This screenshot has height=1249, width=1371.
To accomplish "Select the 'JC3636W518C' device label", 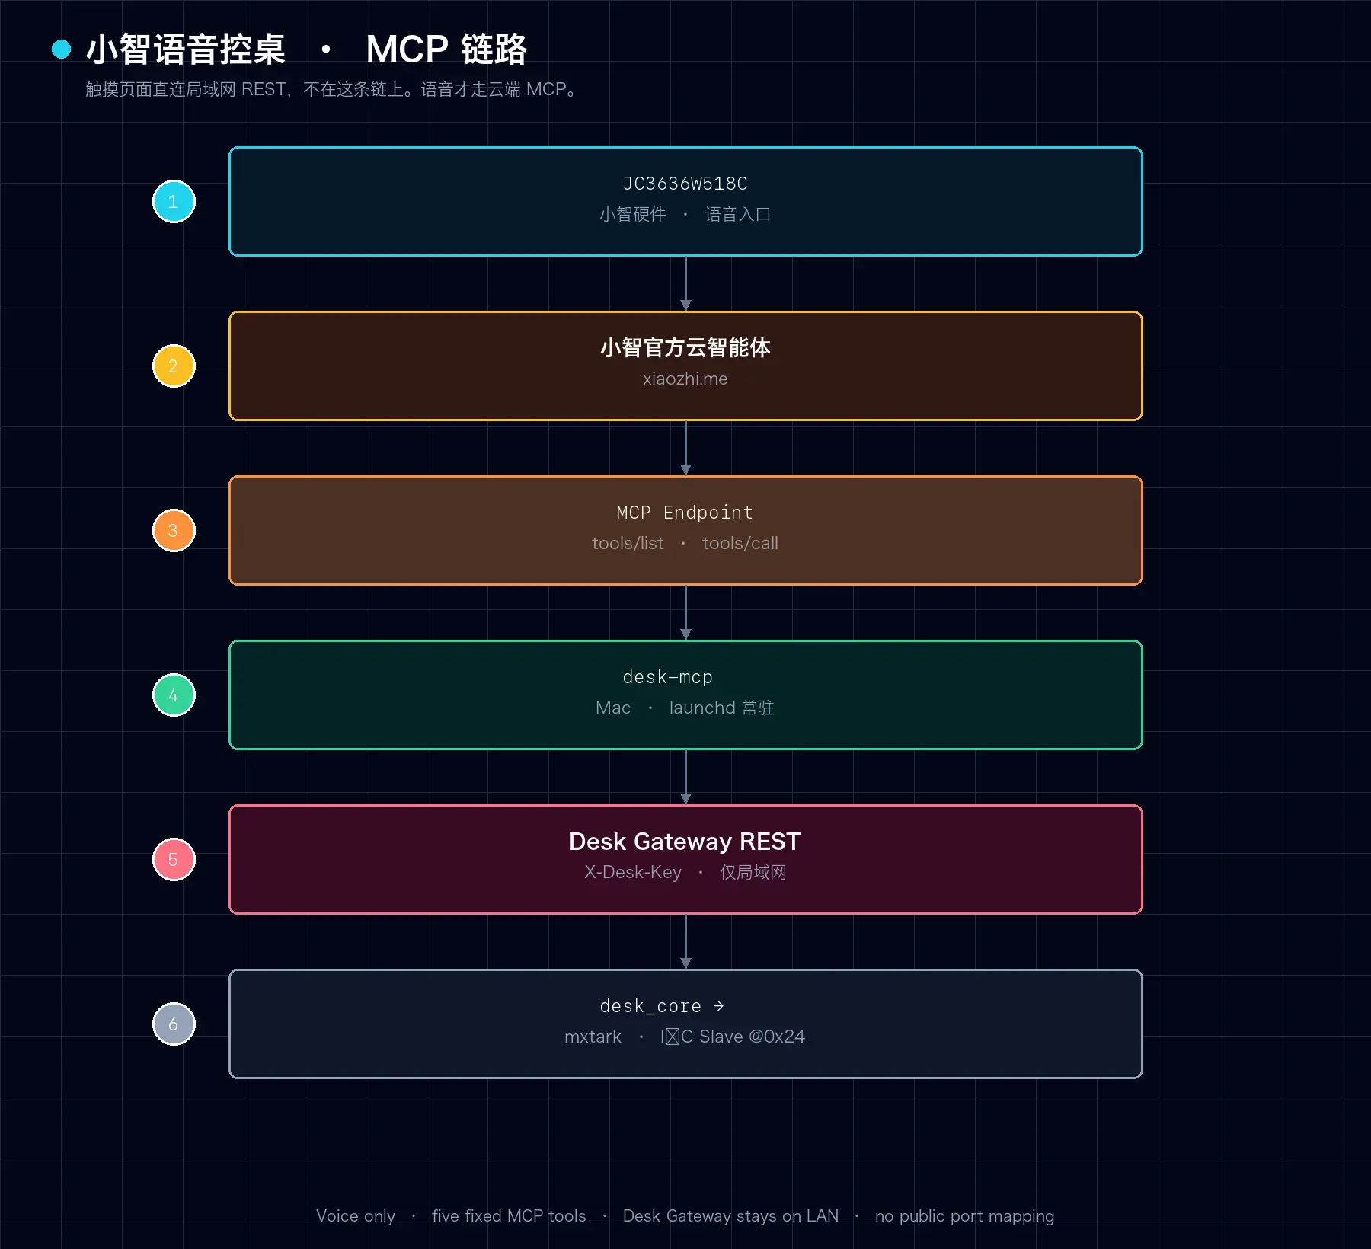I will pos(685,184).
